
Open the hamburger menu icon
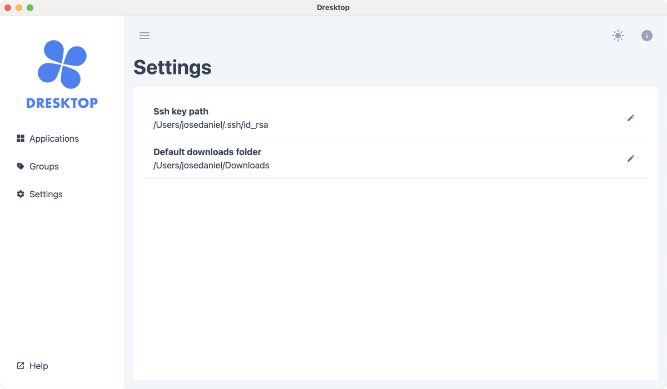coord(145,36)
